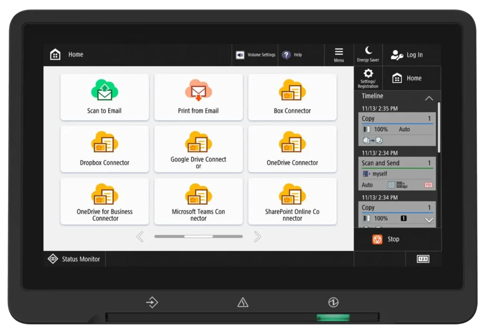Click the PDF format icon in Scan and Send
Image resolution: width=487 pixels, height=332 pixels.
(428, 185)
